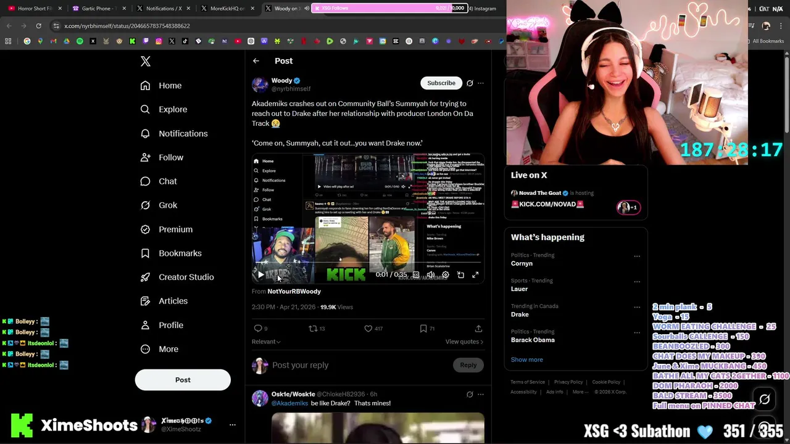Open Creator Studio in sidebar
790x444 pixels.
pos(177,277)
